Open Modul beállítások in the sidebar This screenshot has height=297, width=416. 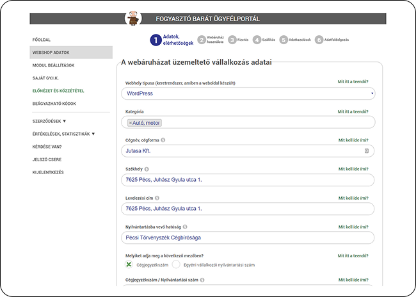[53, 65]
